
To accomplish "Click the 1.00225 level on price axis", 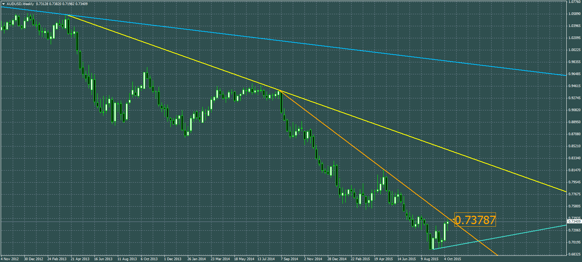I will point(574,50).
